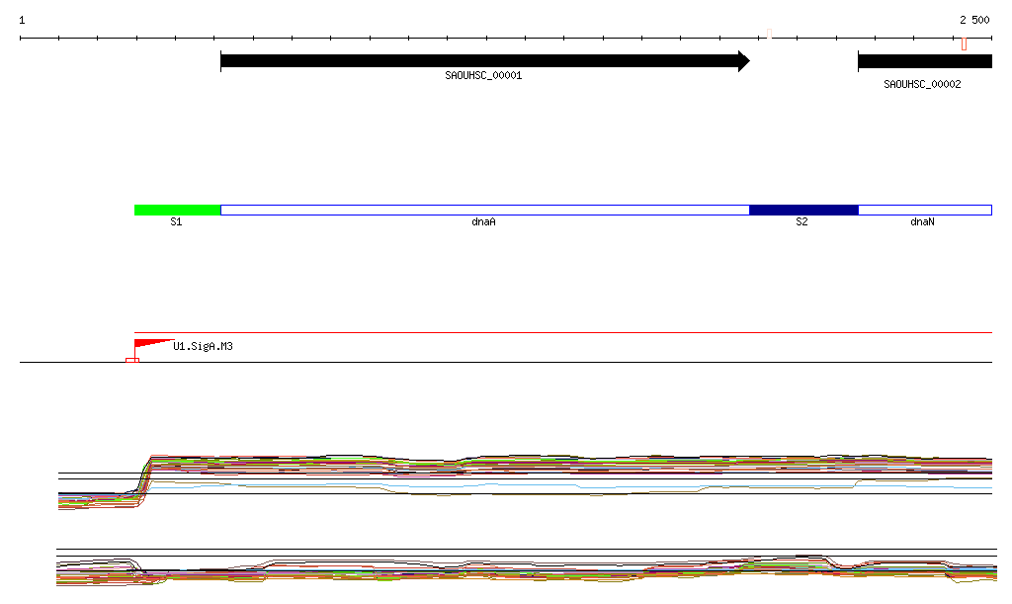Click the 2 500 position label
Viewport: 1012px width, 604px height.
(x=973, y=20)
